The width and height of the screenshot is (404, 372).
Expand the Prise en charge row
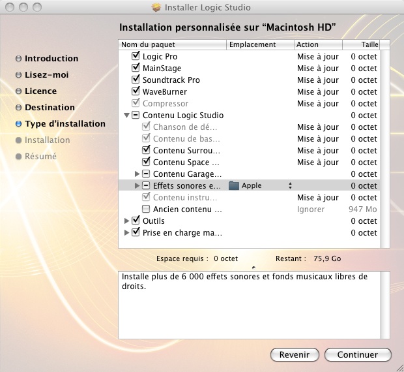click(x=126, y=233)
